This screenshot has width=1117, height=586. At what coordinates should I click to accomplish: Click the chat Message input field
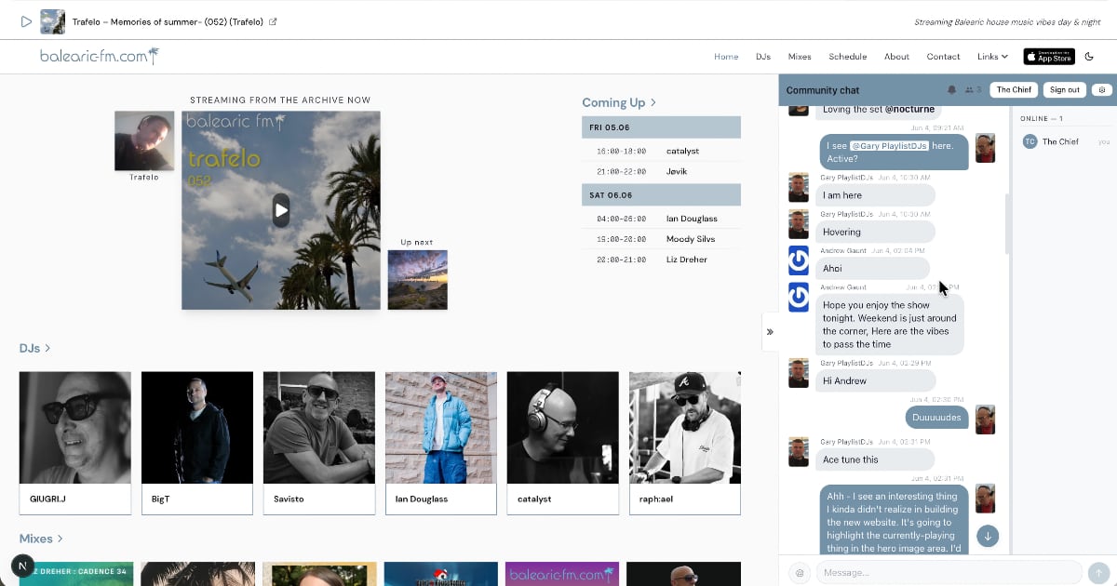tap(949, 573)
